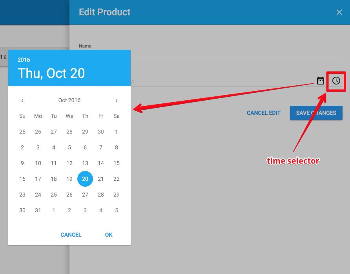This screenshot has height=274, width=350.
Task: Click the Thu, Oct 20 header date
Action: click(51, 74)
